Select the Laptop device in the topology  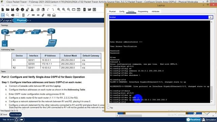(51, 43)
